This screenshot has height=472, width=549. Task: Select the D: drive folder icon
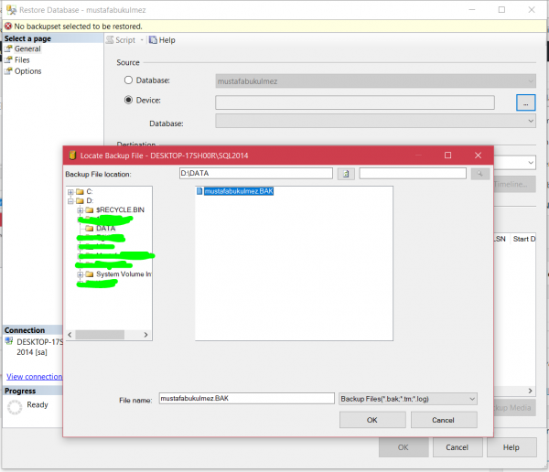tap(81, 201)
